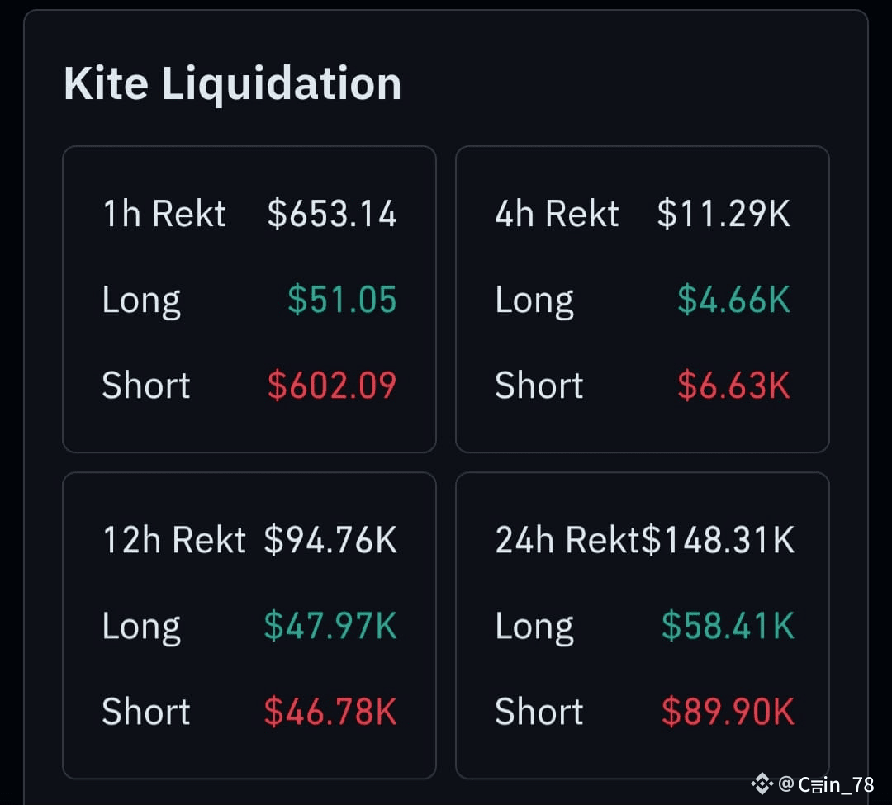Select the 4h Rekt label
The width and height of the screenshot is (892, 805).
[x=557, y=214]
